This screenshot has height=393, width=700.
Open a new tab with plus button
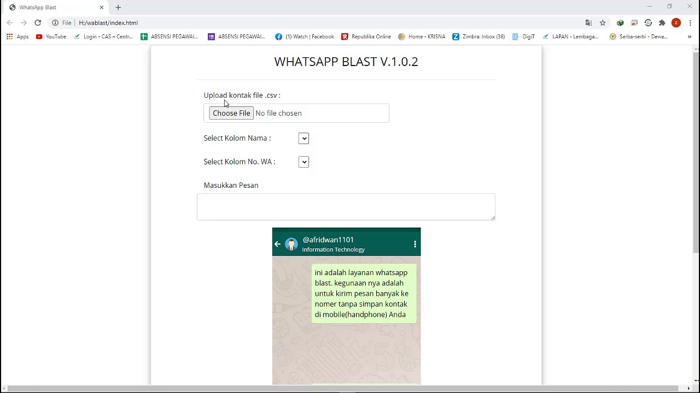pos(118,8)
